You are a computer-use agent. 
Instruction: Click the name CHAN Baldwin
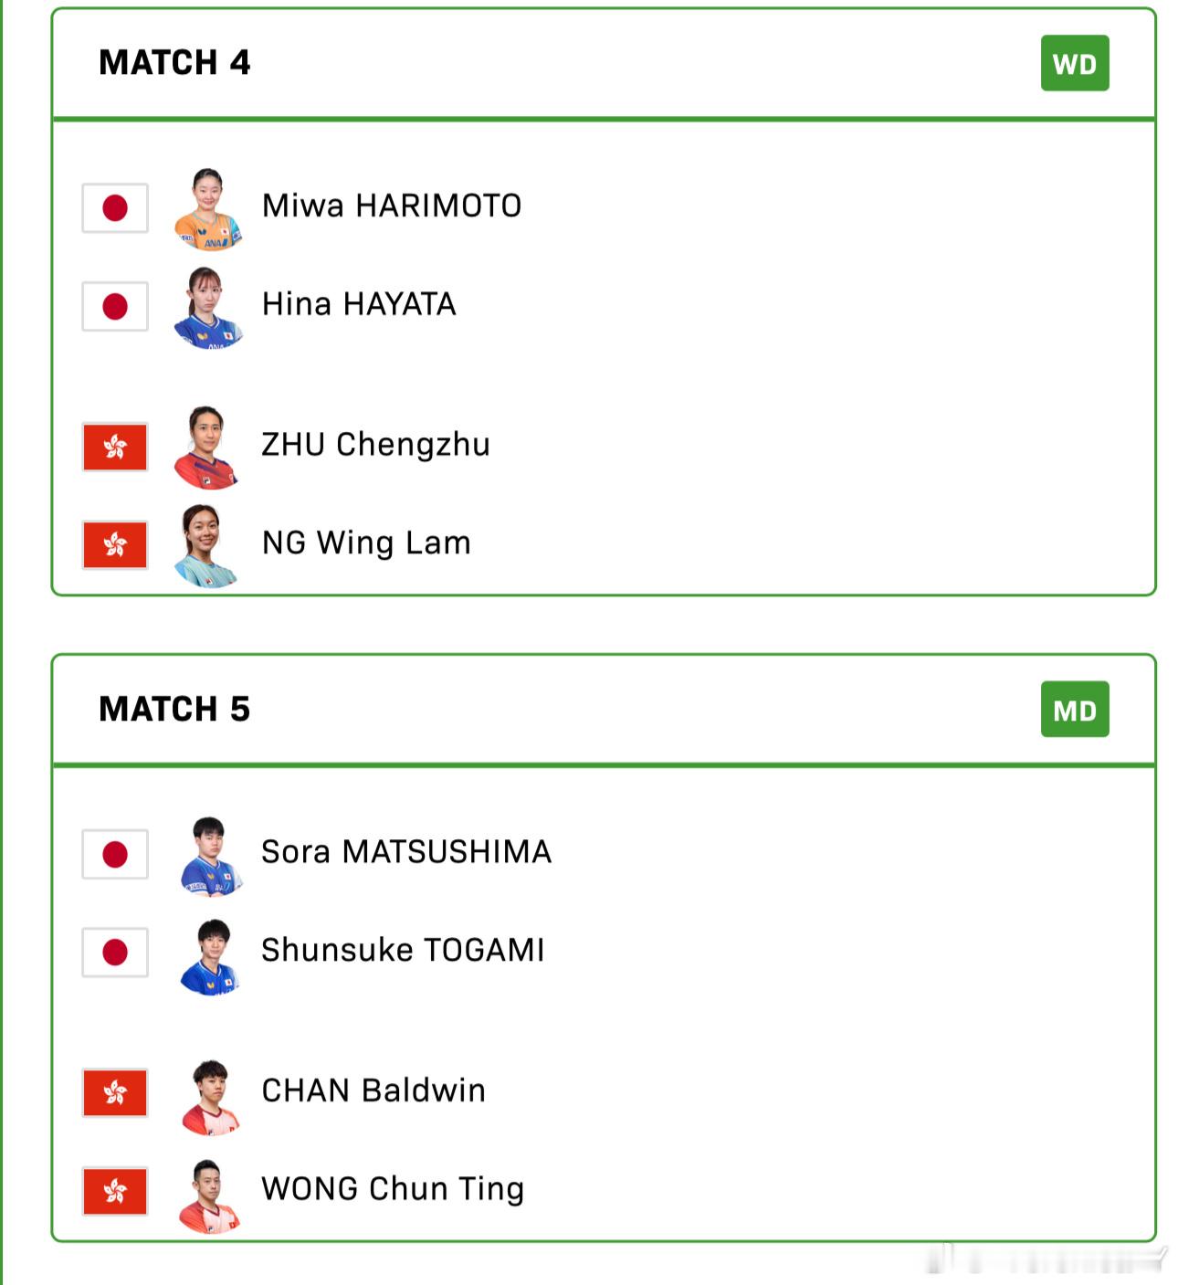(x=373, y=1090)
